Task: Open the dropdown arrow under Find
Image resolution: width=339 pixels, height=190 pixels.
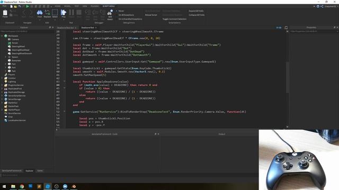Action: coord(40,20)
